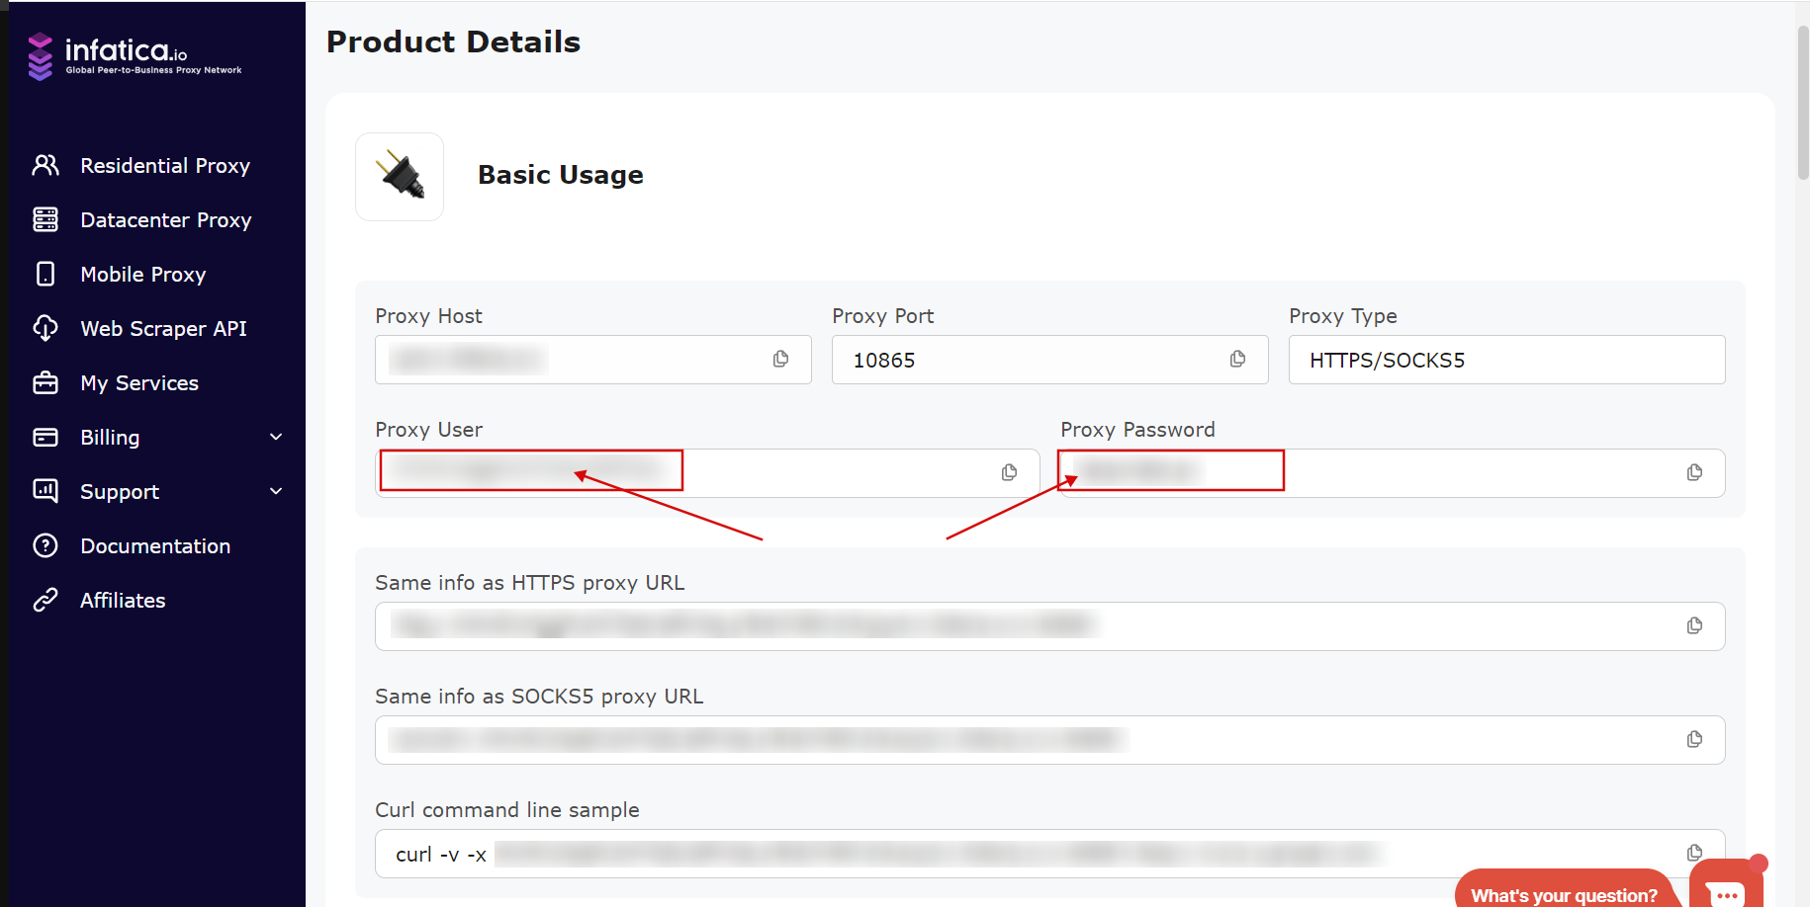Click the Proxy Password label
Screen dimensions: 1810x907
coord(1137,430)
